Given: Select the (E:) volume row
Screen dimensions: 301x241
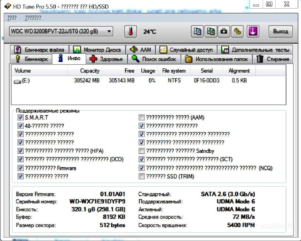Looking at the screenshot, I should 148,81.
